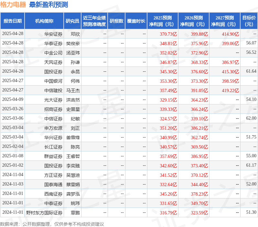Click the 370.73亿 profit value
258x227 pixels.
[x=168, y=34]
